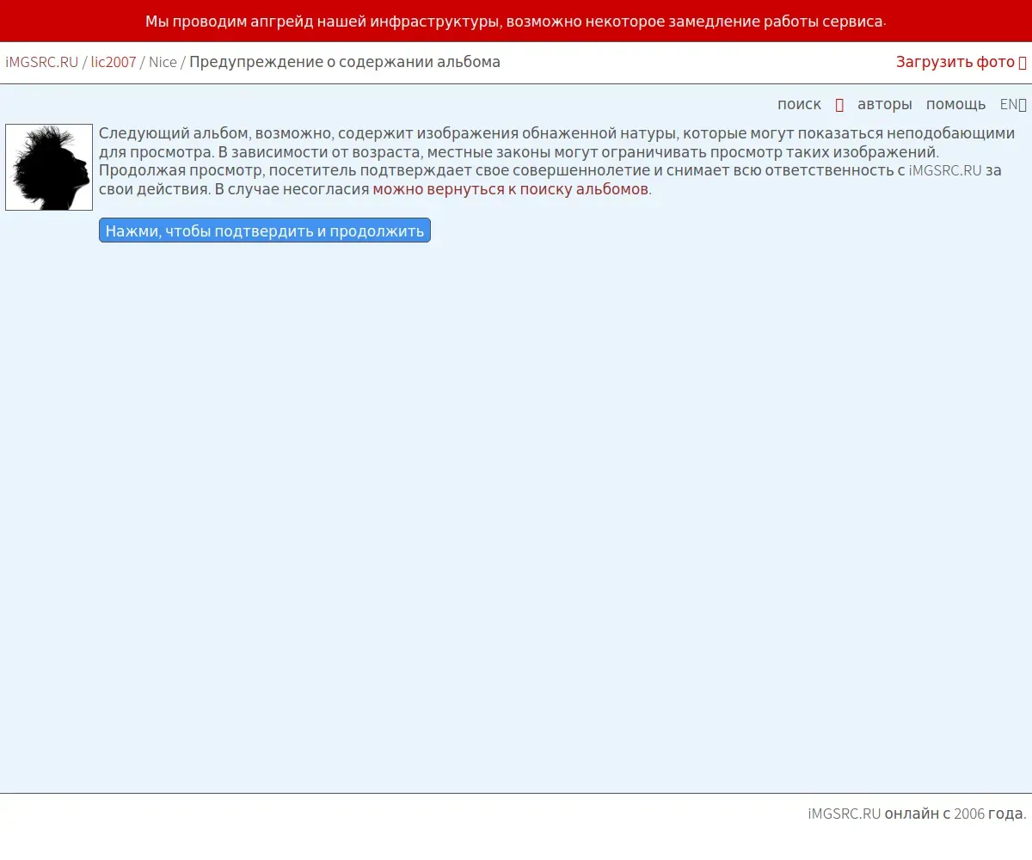Click the 2006 year text in footer

969,814
